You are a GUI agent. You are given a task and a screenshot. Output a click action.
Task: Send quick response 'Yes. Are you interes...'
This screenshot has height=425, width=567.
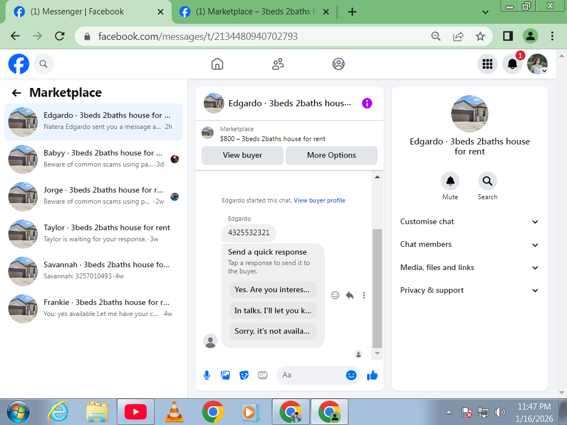[272, 290]
